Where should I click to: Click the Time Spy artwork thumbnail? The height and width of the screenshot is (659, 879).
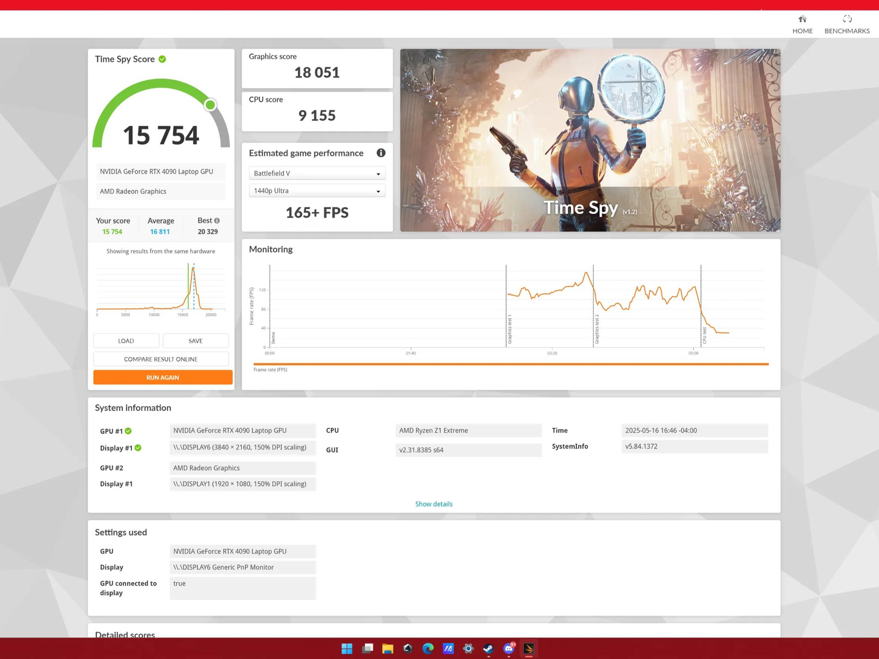click(x=590, y=140)
